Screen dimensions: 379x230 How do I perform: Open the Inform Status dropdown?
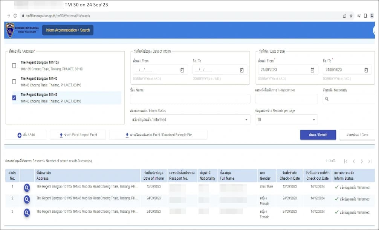click(190, 120)
